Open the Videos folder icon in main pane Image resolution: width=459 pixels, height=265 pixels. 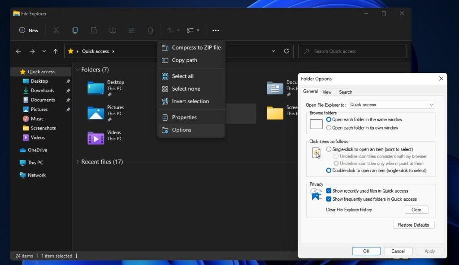click(95, 138)
